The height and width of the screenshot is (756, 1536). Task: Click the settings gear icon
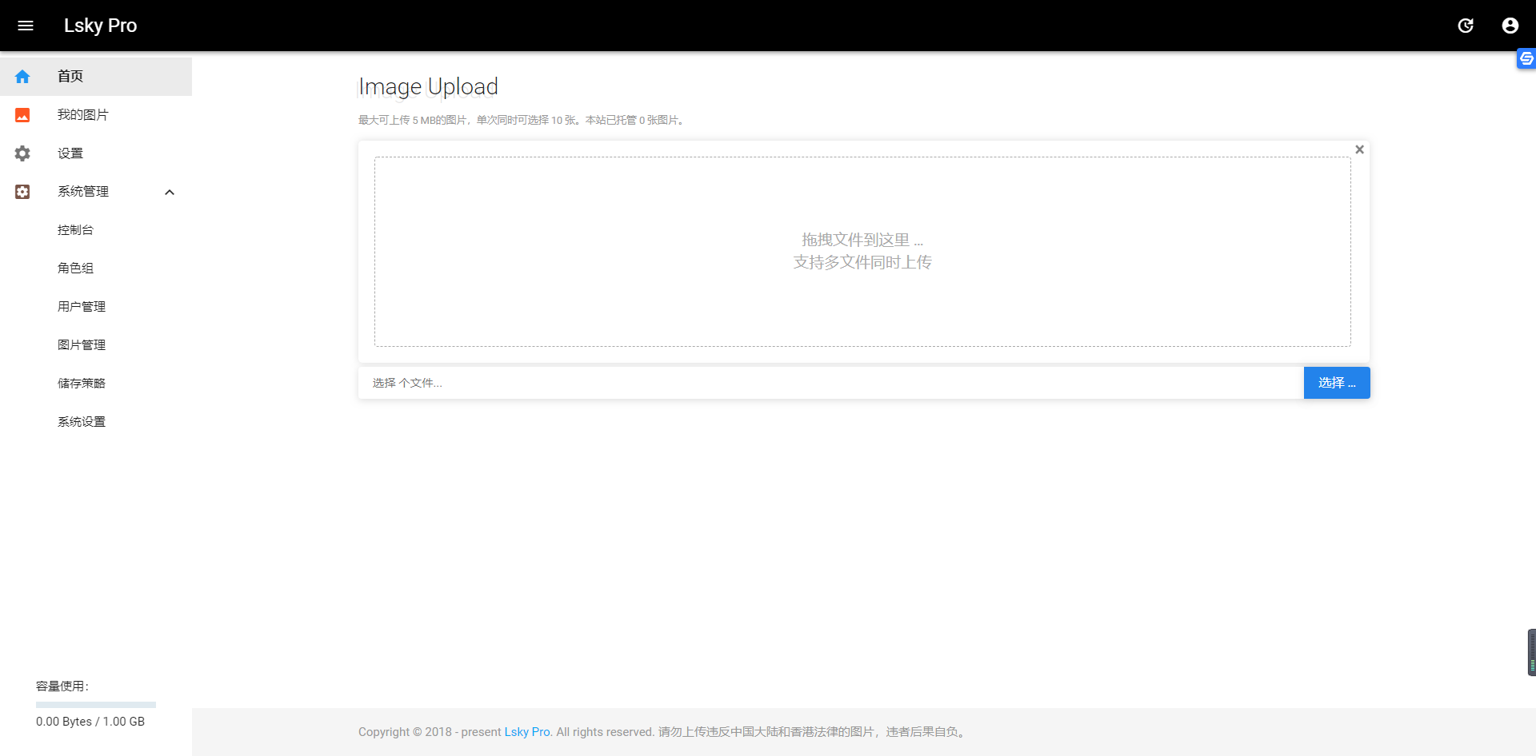[22, 153]
